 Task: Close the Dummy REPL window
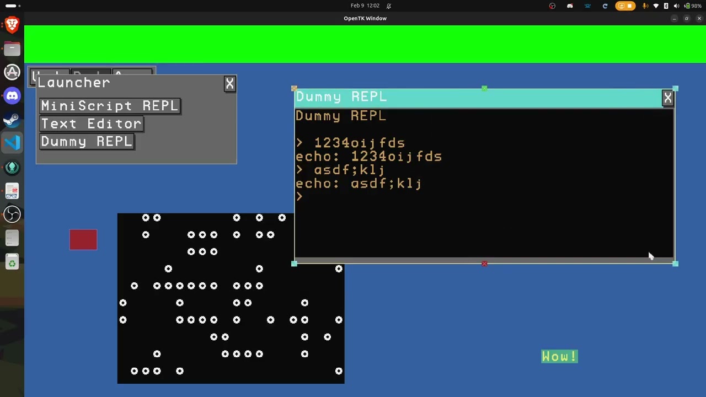(667, 98)
